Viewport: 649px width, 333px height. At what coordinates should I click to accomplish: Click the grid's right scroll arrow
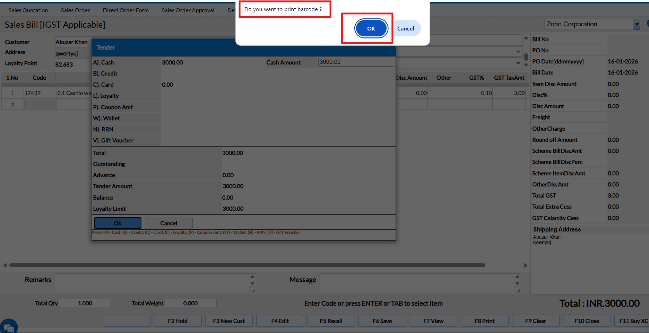point(526,265)
